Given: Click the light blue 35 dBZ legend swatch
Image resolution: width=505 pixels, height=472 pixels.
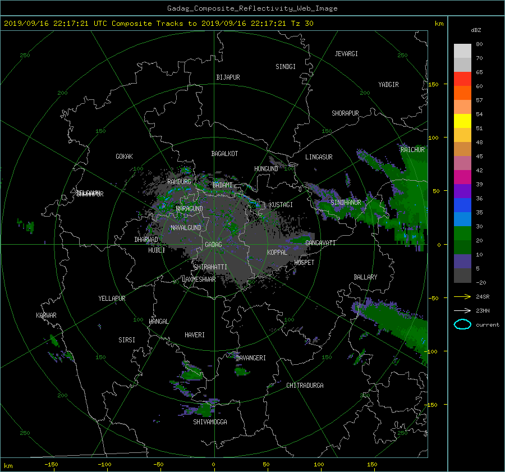Looking at the screenshot, I should [462, 219].
